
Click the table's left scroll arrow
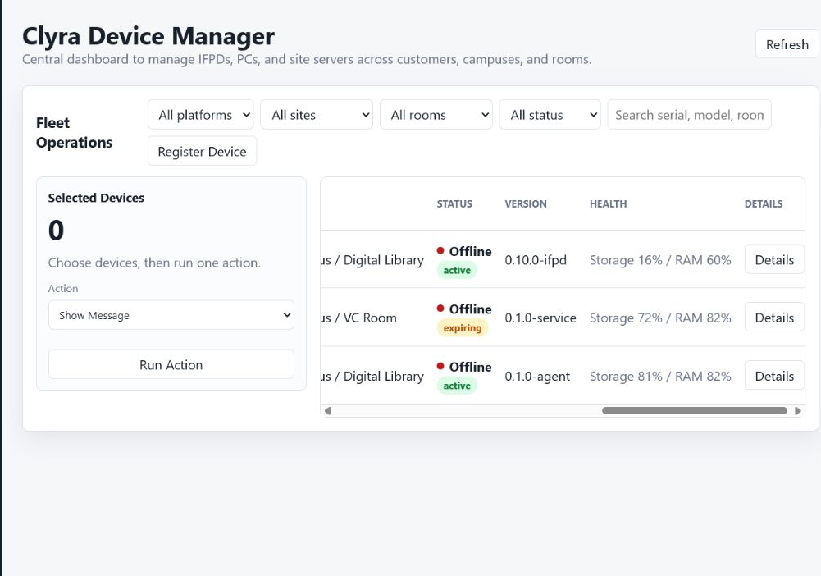327,410
